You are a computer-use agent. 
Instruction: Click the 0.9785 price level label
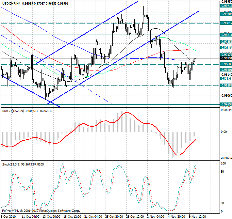(x=226, y=42)
